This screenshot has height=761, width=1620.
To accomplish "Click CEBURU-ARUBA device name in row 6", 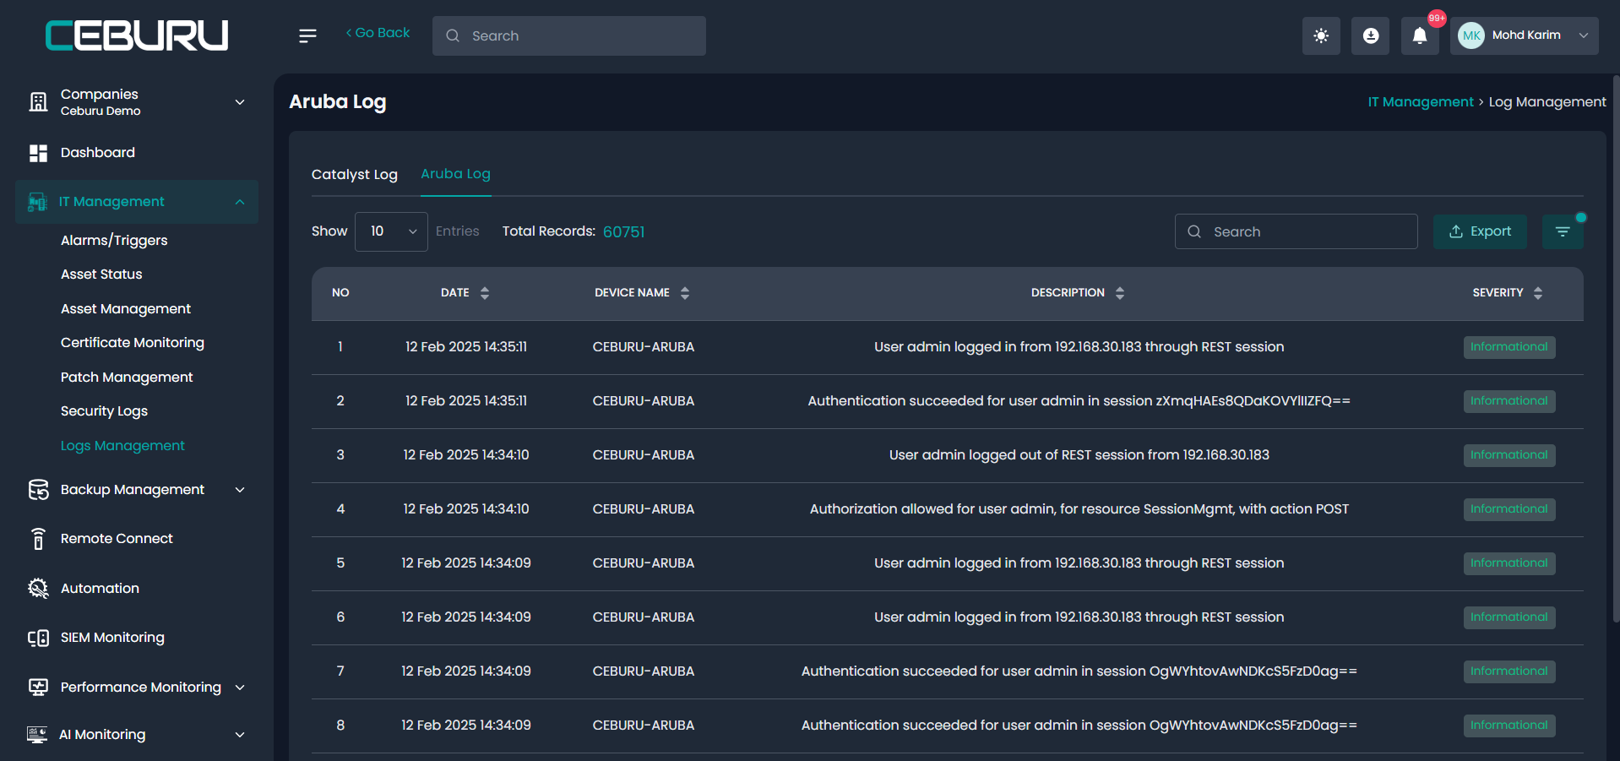I will pyautogui.click(x=644, y=617).
